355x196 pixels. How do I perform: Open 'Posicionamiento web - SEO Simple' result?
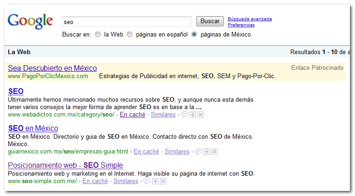pyautogui.click(x=65, y=165)
